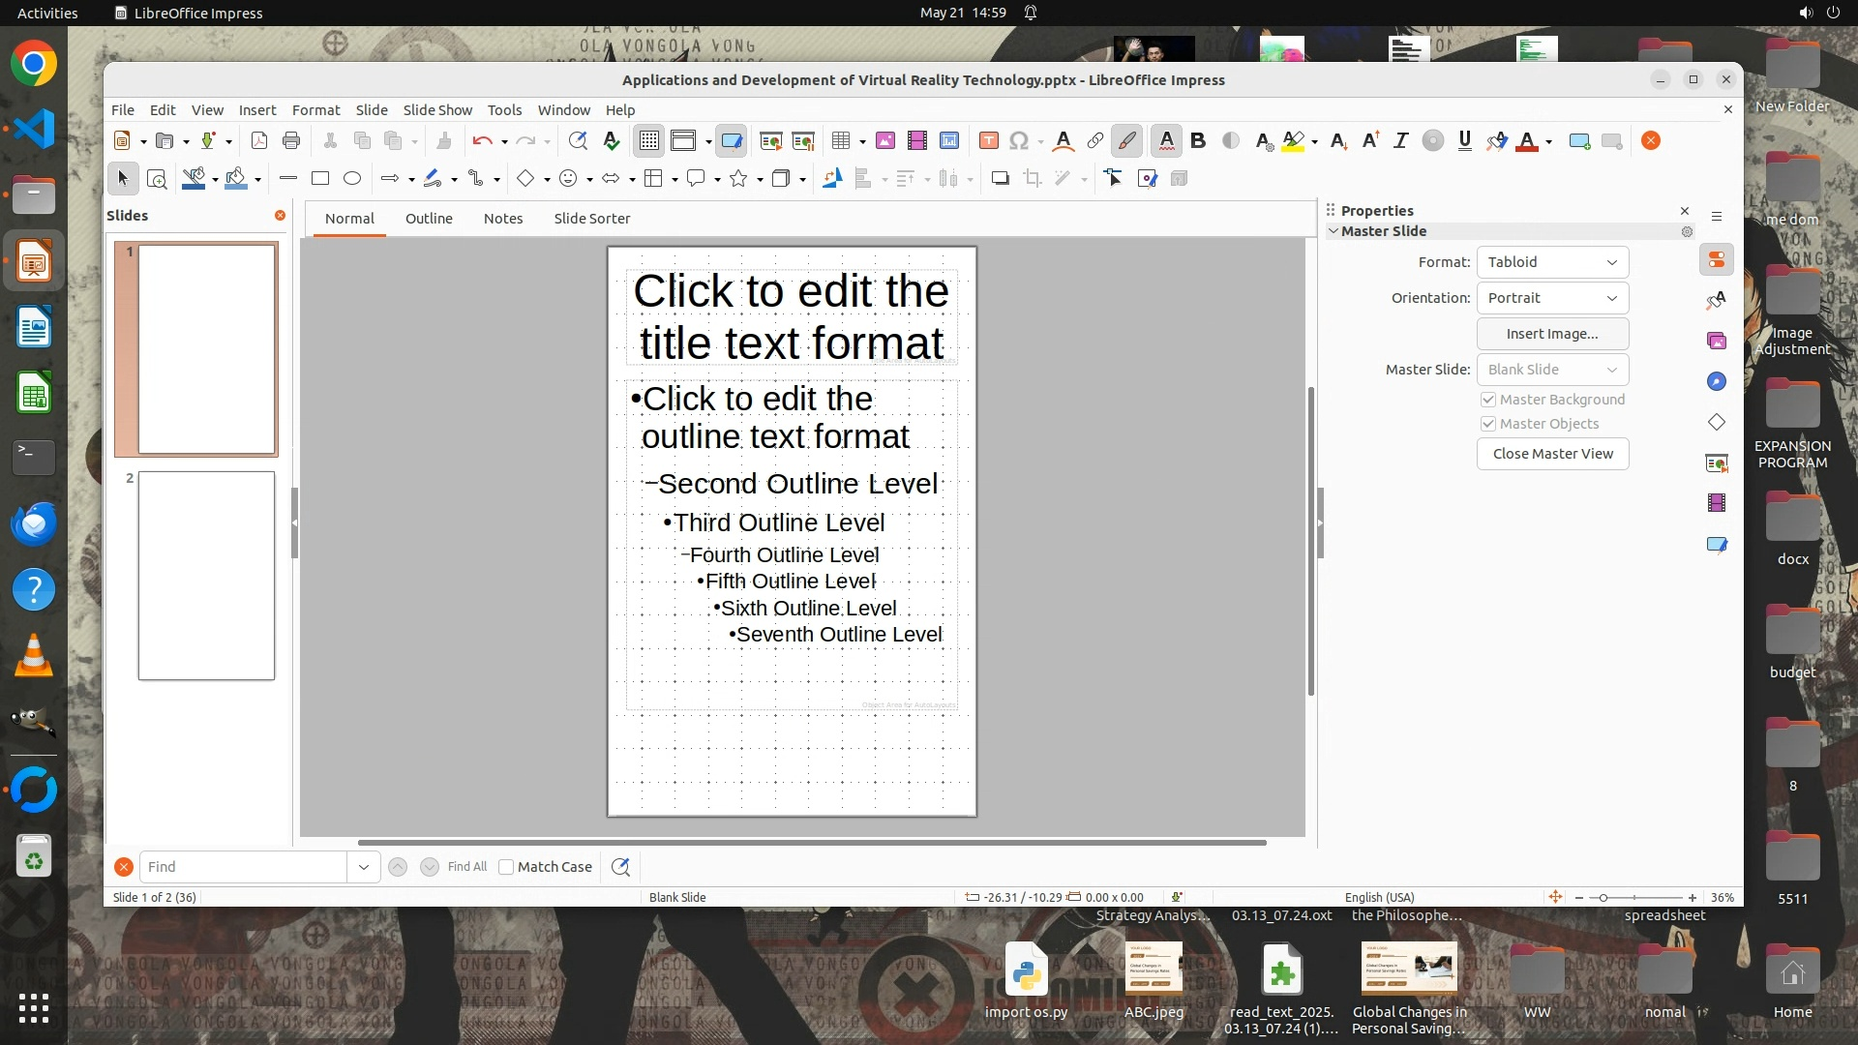Click the Insert Text Box icon
Screen dimensions: 1858x1045
click(x=988, y=141)
